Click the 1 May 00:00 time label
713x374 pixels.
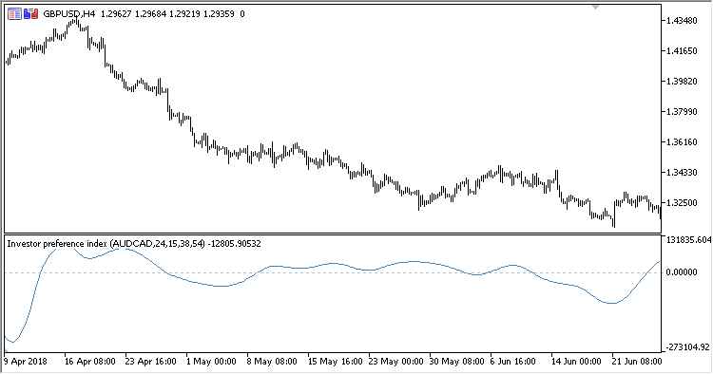[211, 362]
